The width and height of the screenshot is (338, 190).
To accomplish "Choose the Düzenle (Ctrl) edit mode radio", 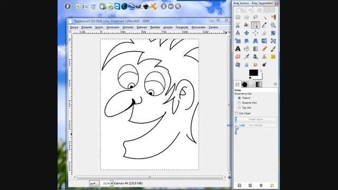I will [x=239, y=103].
